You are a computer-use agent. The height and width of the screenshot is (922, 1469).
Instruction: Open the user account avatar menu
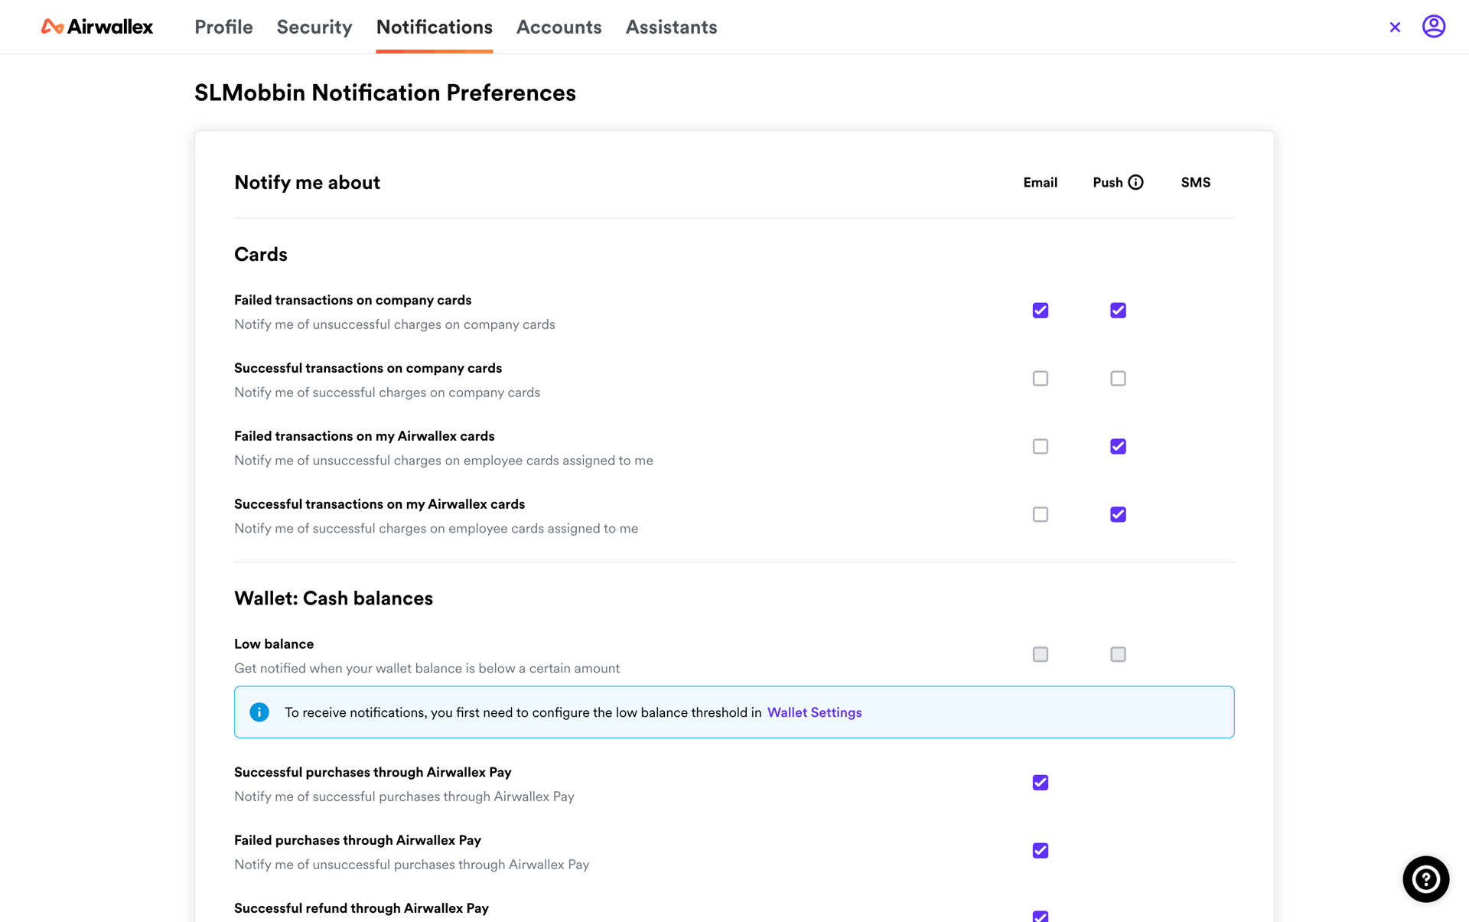click(x=1433, y=27)
